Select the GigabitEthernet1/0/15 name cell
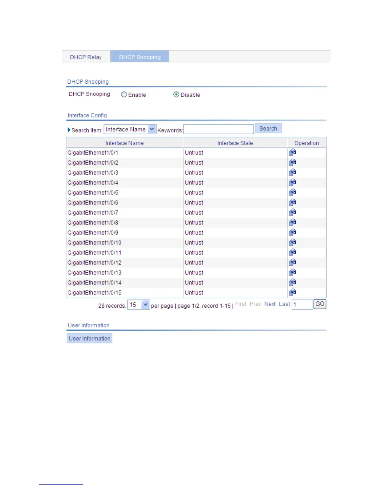 (x=125, y=293)
